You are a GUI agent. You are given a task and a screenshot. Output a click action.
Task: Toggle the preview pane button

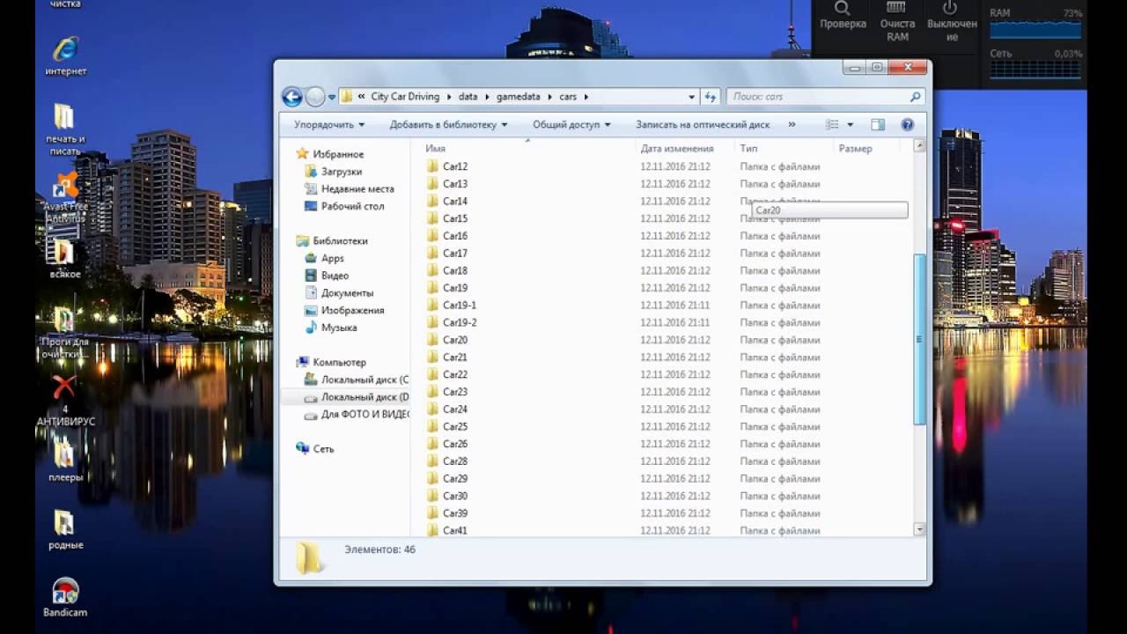(878, 125)
